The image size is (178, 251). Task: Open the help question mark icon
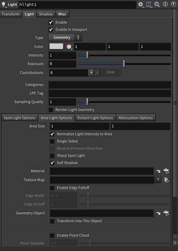click(174, 4)
